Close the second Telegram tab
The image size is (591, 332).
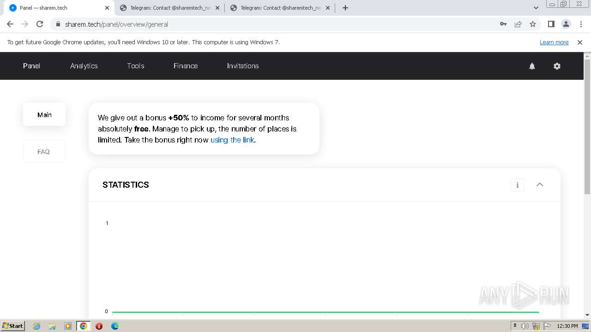[328, 8]
